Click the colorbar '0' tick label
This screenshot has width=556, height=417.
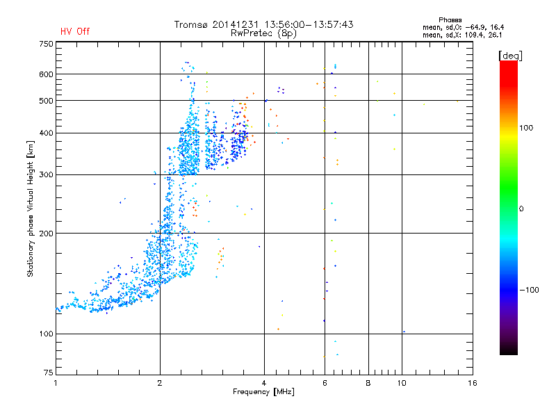pos(521,209)
